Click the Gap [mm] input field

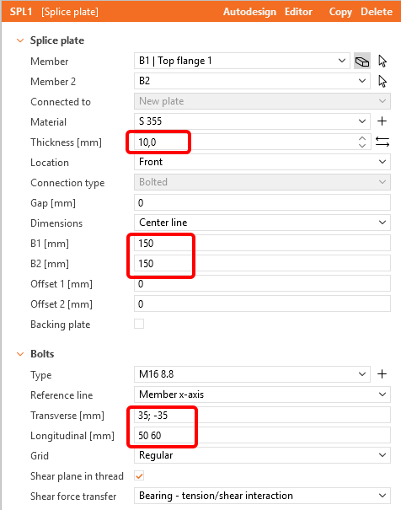(x=262, y=202)
